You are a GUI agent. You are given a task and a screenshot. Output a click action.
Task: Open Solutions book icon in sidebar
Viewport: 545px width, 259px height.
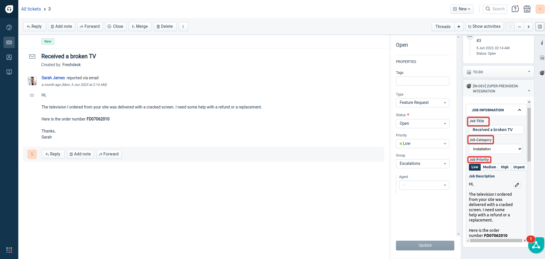(9, 72)
